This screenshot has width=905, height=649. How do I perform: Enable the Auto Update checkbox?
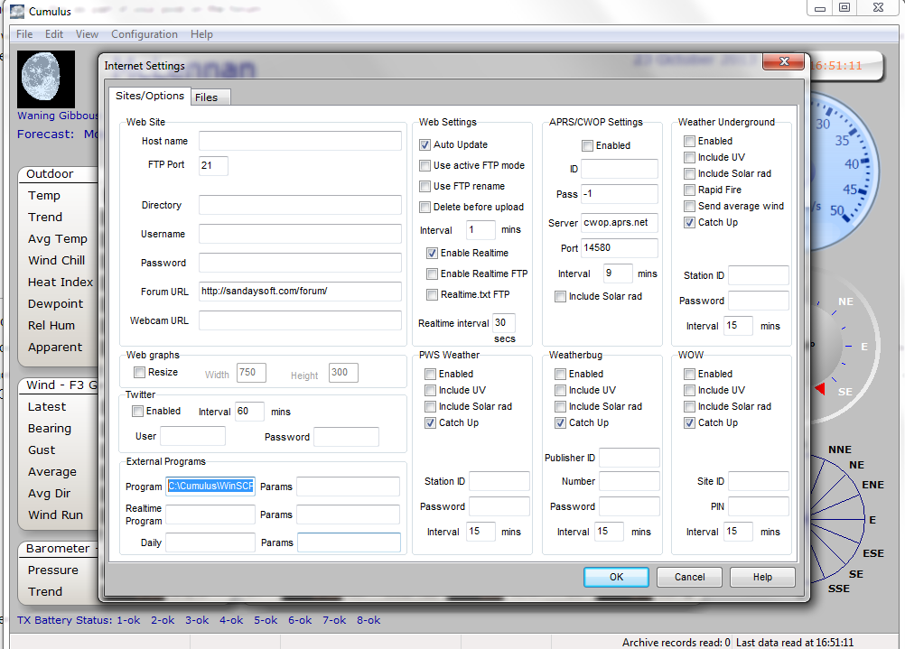pyautogui.click(x=425, y=144)
